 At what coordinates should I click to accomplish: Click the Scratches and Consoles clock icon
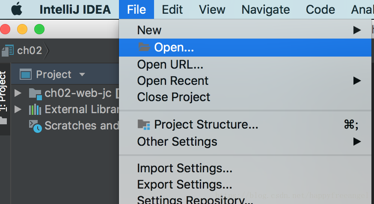click(x=35, y=126)
